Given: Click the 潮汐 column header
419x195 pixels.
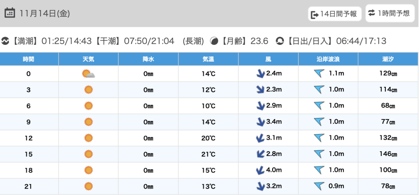Looking at the screenshot, I should (388, 59).
